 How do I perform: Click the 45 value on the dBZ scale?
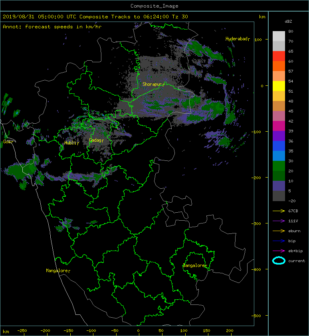[x=291, y=111]
